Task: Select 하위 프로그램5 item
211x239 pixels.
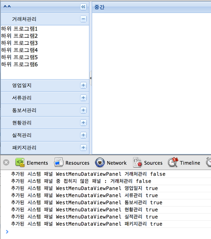Action: click(19, 57)
